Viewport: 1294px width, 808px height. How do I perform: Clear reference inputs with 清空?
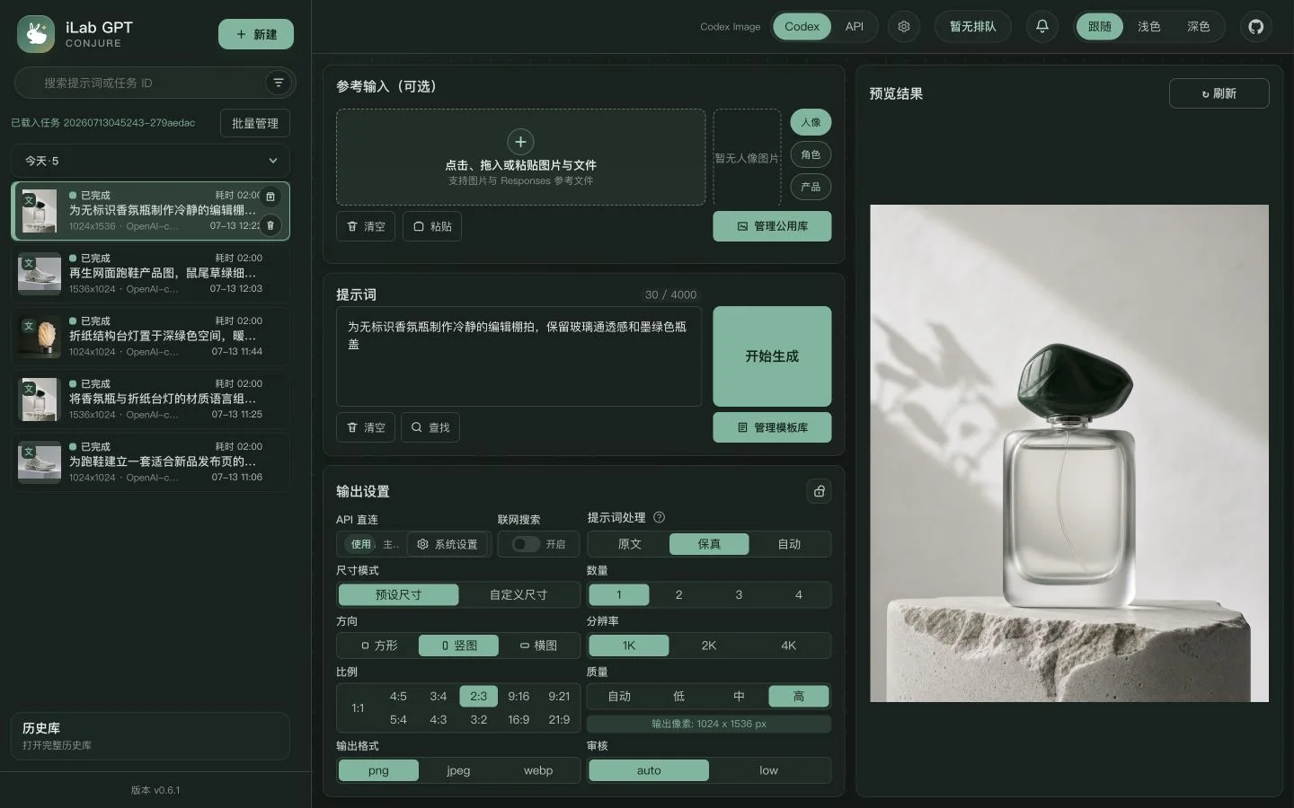click(366, 226)
